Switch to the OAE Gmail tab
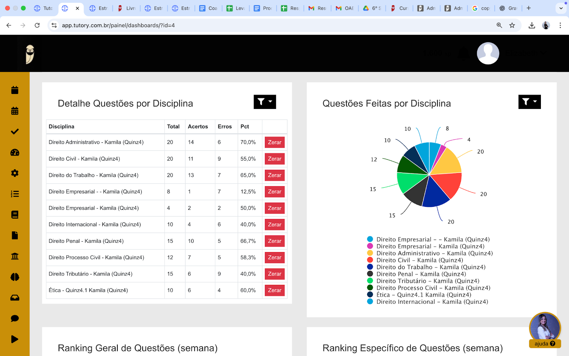 [345, 8]
